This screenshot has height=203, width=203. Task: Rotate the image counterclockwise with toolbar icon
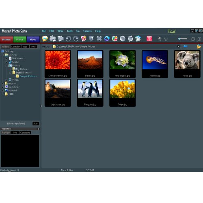coord(68,39)
